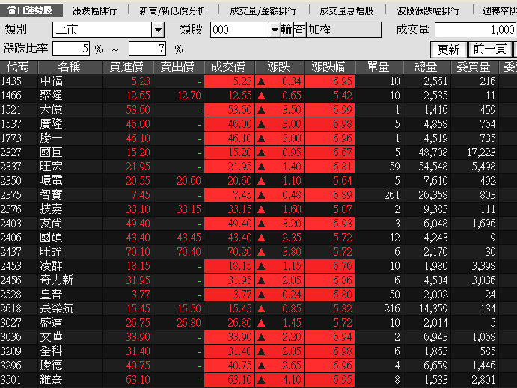Focus the 成交量 input field
The width and height of the screenshot is (517, 388).
[475, 30]
